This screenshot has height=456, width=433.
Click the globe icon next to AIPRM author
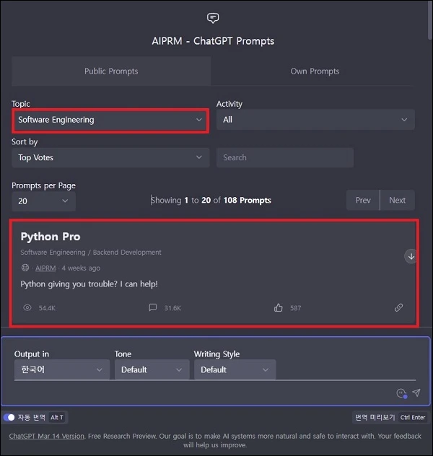(25, 268)
